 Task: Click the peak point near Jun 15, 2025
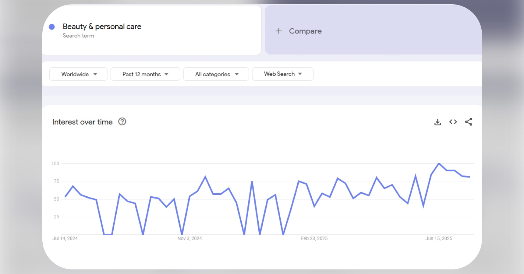pyautogui.click(x=439, y=163)
